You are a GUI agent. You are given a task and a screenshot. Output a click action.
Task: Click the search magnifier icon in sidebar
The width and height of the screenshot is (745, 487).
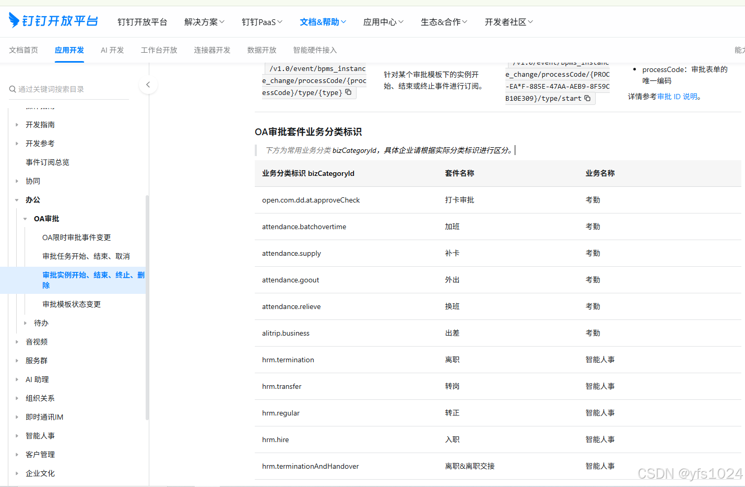[x=13, y=89]
